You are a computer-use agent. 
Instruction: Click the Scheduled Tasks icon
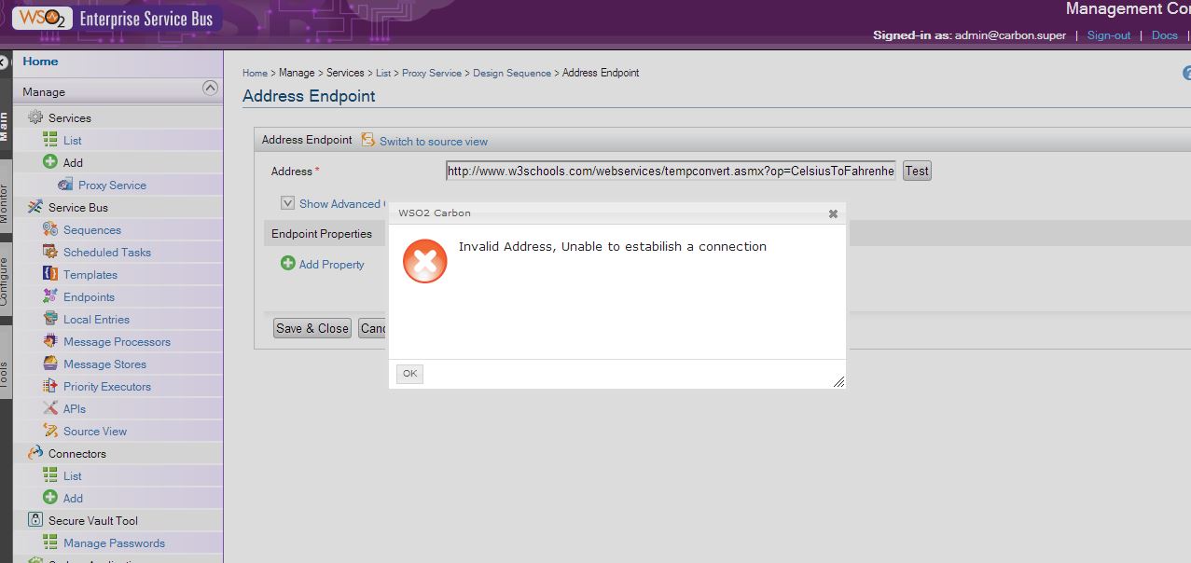pos(50,252)
